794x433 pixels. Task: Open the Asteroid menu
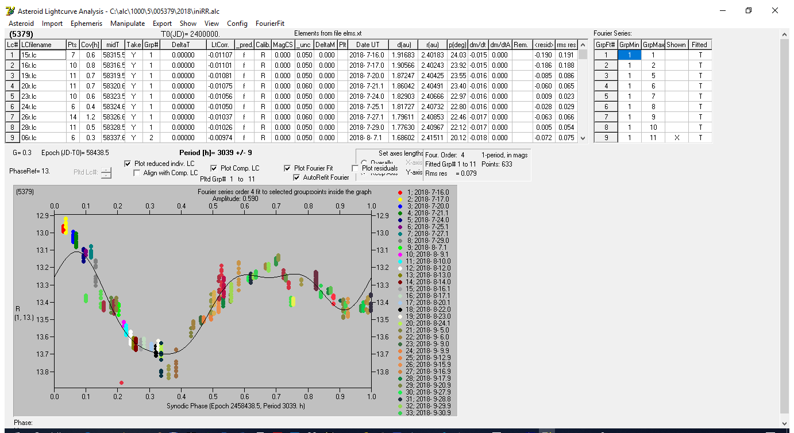click(21, 24)
